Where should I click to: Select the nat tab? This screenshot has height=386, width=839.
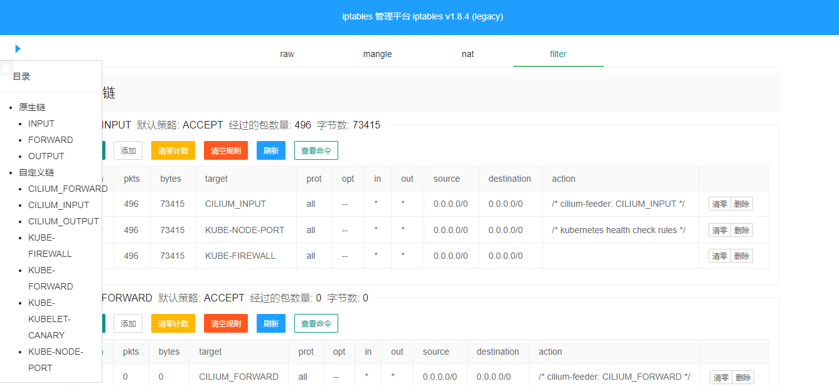point(468,54)
